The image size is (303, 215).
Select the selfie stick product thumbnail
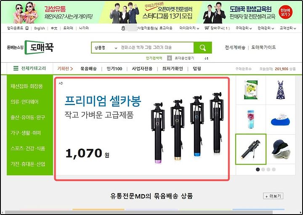[x=251, y=149]
